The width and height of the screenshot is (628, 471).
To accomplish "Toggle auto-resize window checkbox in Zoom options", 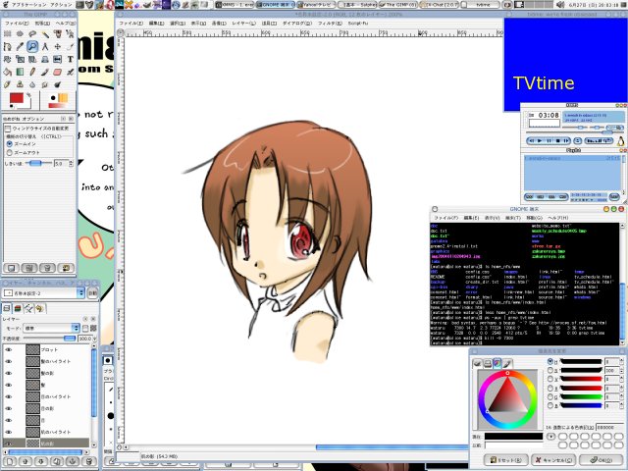I will click(8, 129).
